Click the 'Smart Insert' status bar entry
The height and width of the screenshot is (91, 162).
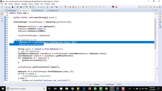110,84
